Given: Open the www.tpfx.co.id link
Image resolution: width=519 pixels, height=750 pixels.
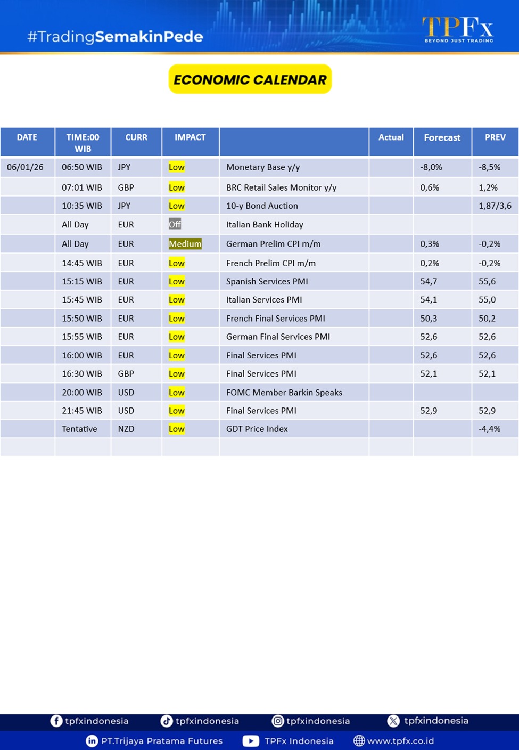Looking at the screenshot, I should pyautogui.click(x=400, y=740).
